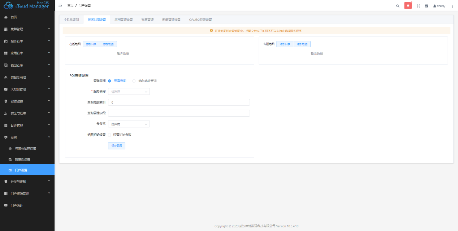Expand the 应用仓库 chevron
This screenshot has width=458, height=231.
[x=49, y=53]
